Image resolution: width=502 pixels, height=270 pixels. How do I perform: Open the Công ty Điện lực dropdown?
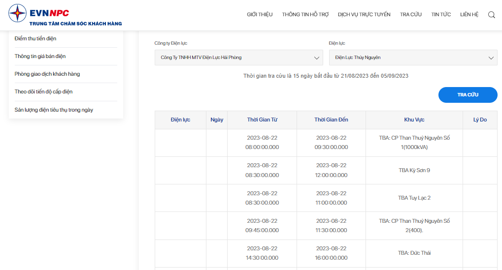coord(239,58)
